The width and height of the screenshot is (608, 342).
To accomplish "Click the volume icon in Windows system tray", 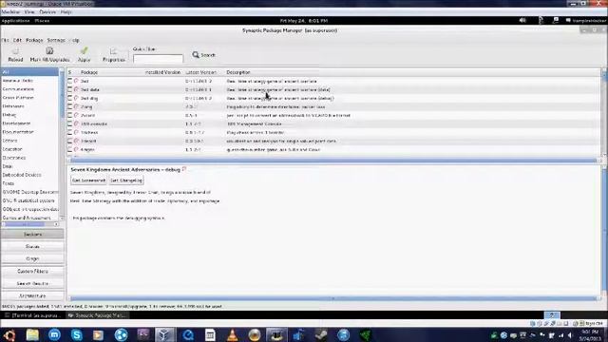I will 570,335.
